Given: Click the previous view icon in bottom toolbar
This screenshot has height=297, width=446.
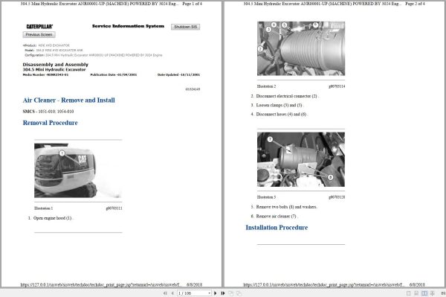Looking at the screenshot, I should pos(230,293).
